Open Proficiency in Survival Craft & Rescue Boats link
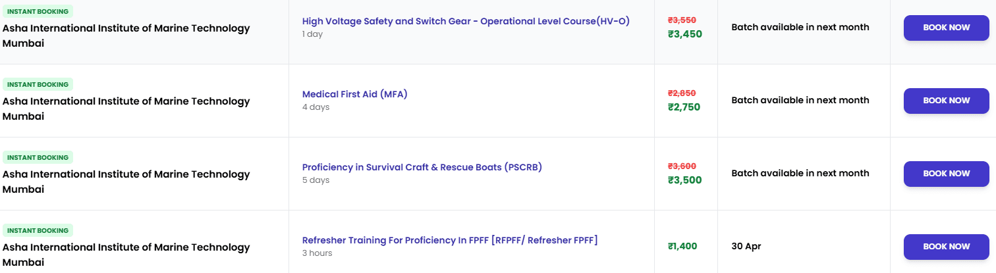The width and height of the screenshot is (996, 273). click(x=422, y=167)
